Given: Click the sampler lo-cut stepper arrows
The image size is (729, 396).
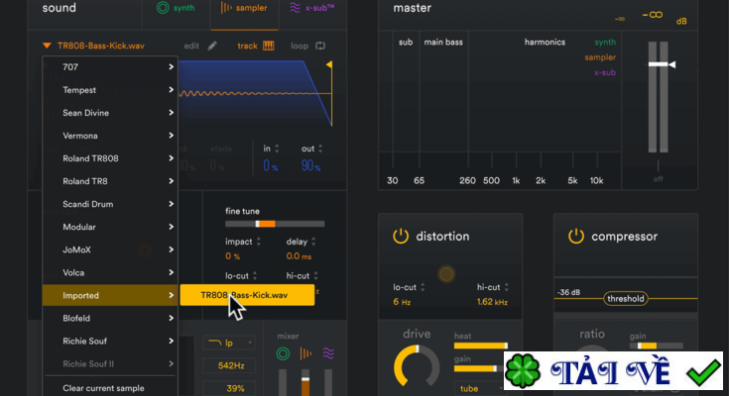Looking at the screenshot, I should point(254,276).
